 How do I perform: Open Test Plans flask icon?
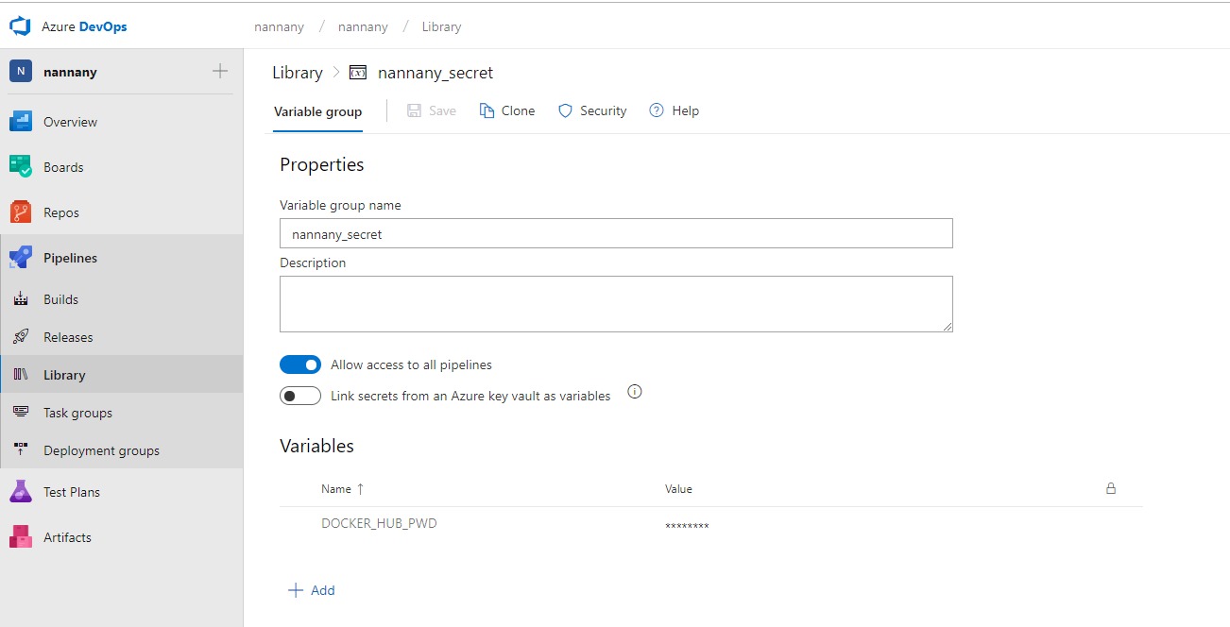[21, 492]
